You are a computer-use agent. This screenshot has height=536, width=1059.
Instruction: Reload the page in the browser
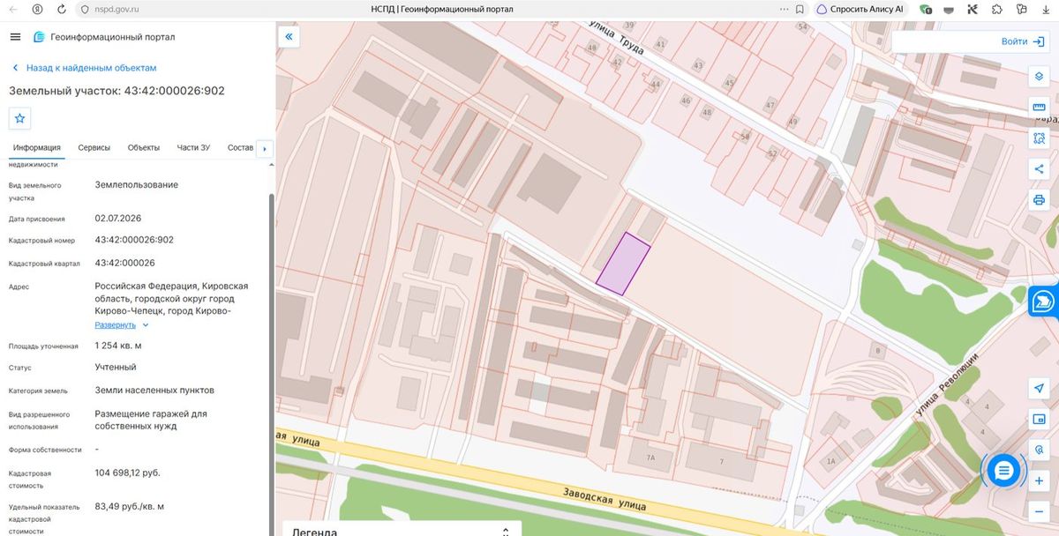61,9
